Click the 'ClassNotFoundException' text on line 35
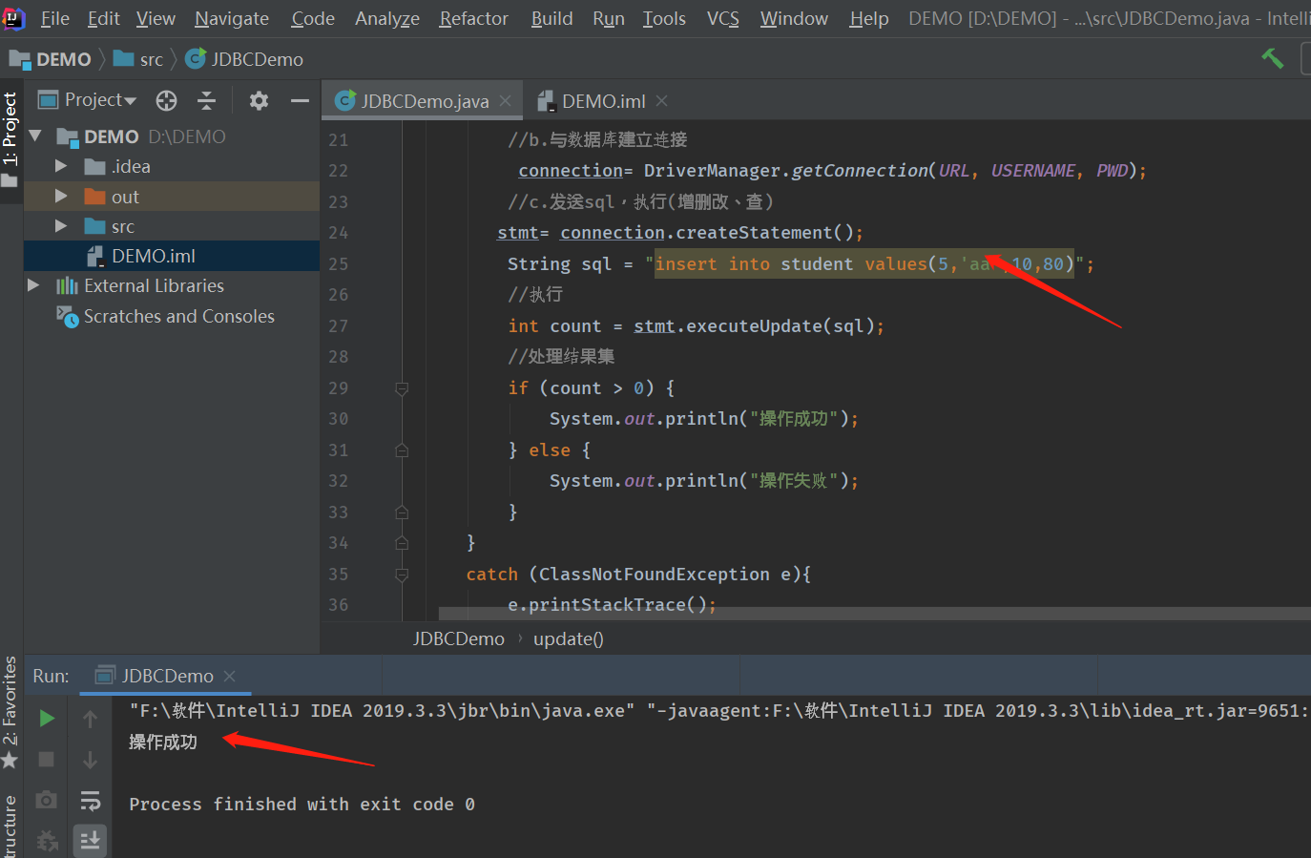Screen dimensions: 1311x858 point(654,575)
